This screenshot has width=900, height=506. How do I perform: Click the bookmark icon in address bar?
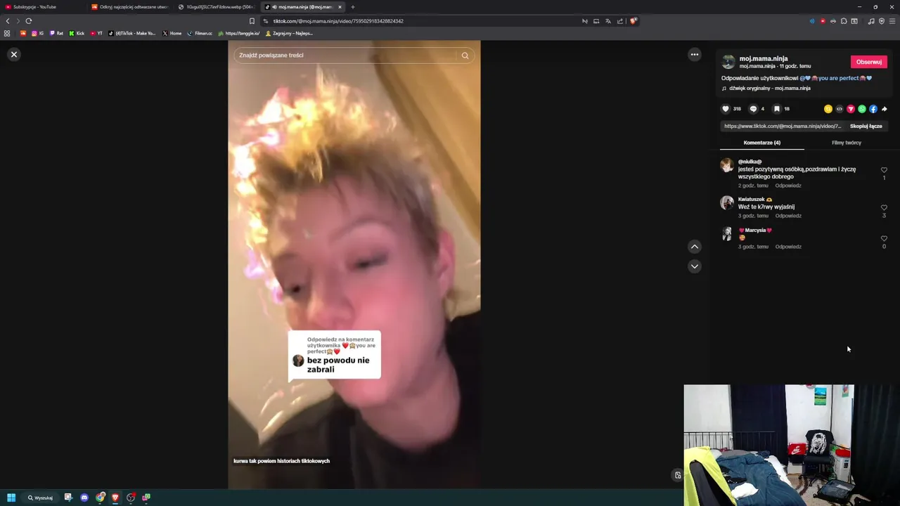pos(252,21)
